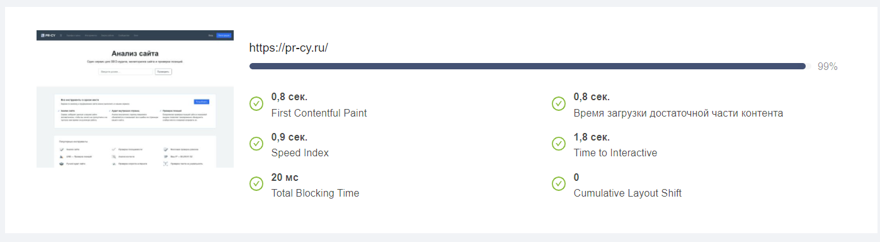The width and height of the screenshot is (880, 242).
Task: Click the Time to Interactive label
Action: pos(615,153)
